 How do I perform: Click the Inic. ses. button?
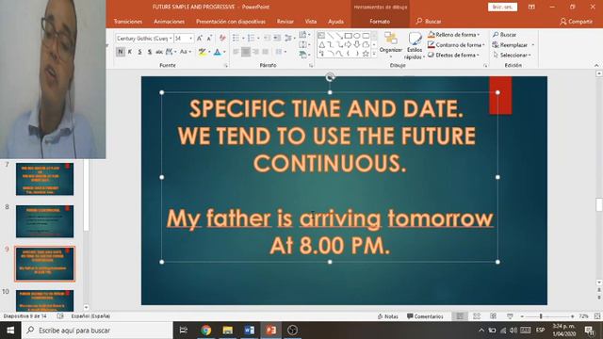pos(502,7)
